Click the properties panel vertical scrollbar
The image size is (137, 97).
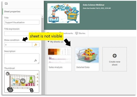42,56
